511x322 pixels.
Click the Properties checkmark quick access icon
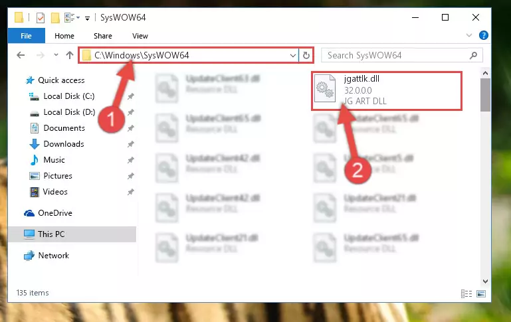41,17
